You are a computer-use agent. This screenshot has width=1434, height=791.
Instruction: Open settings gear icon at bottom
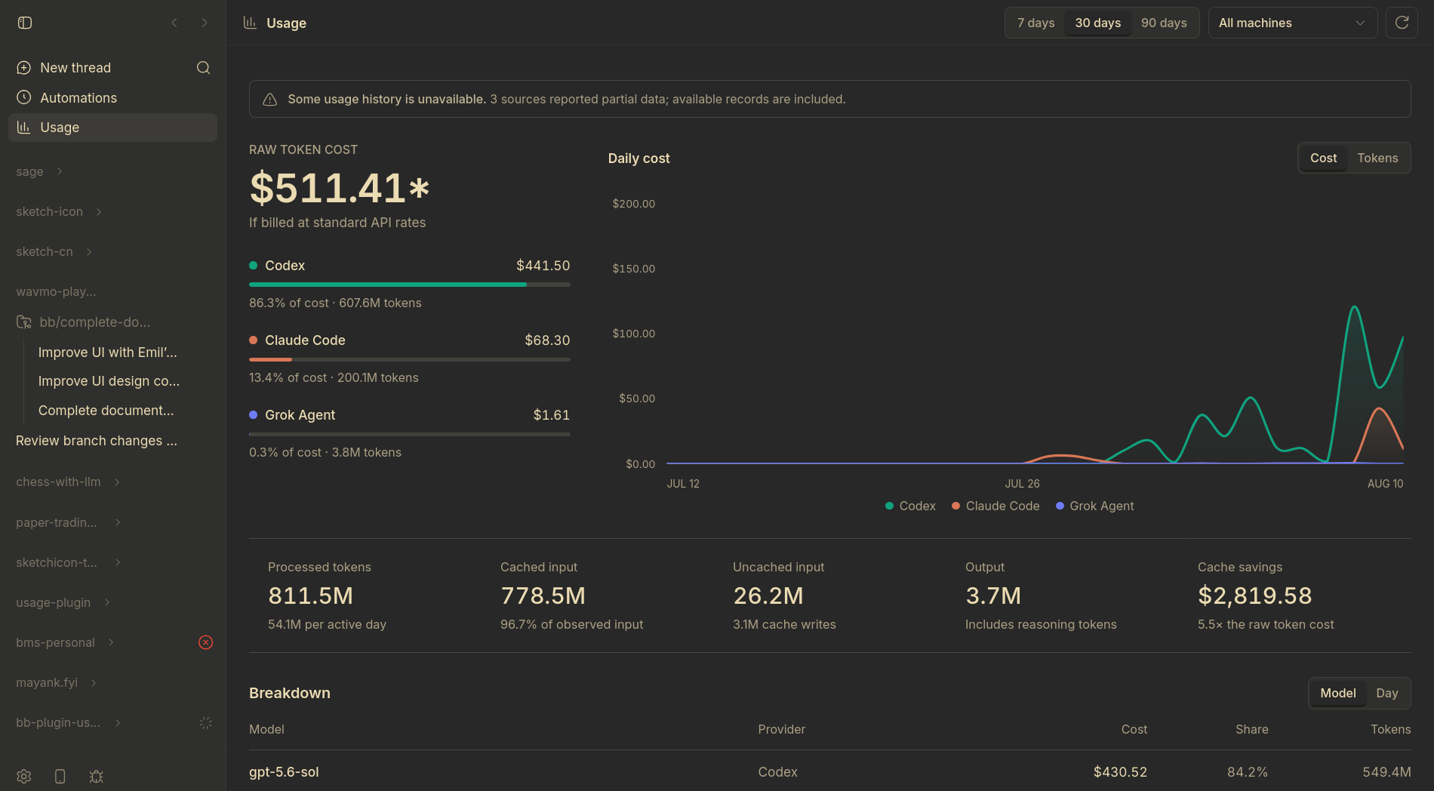point(24,776)
